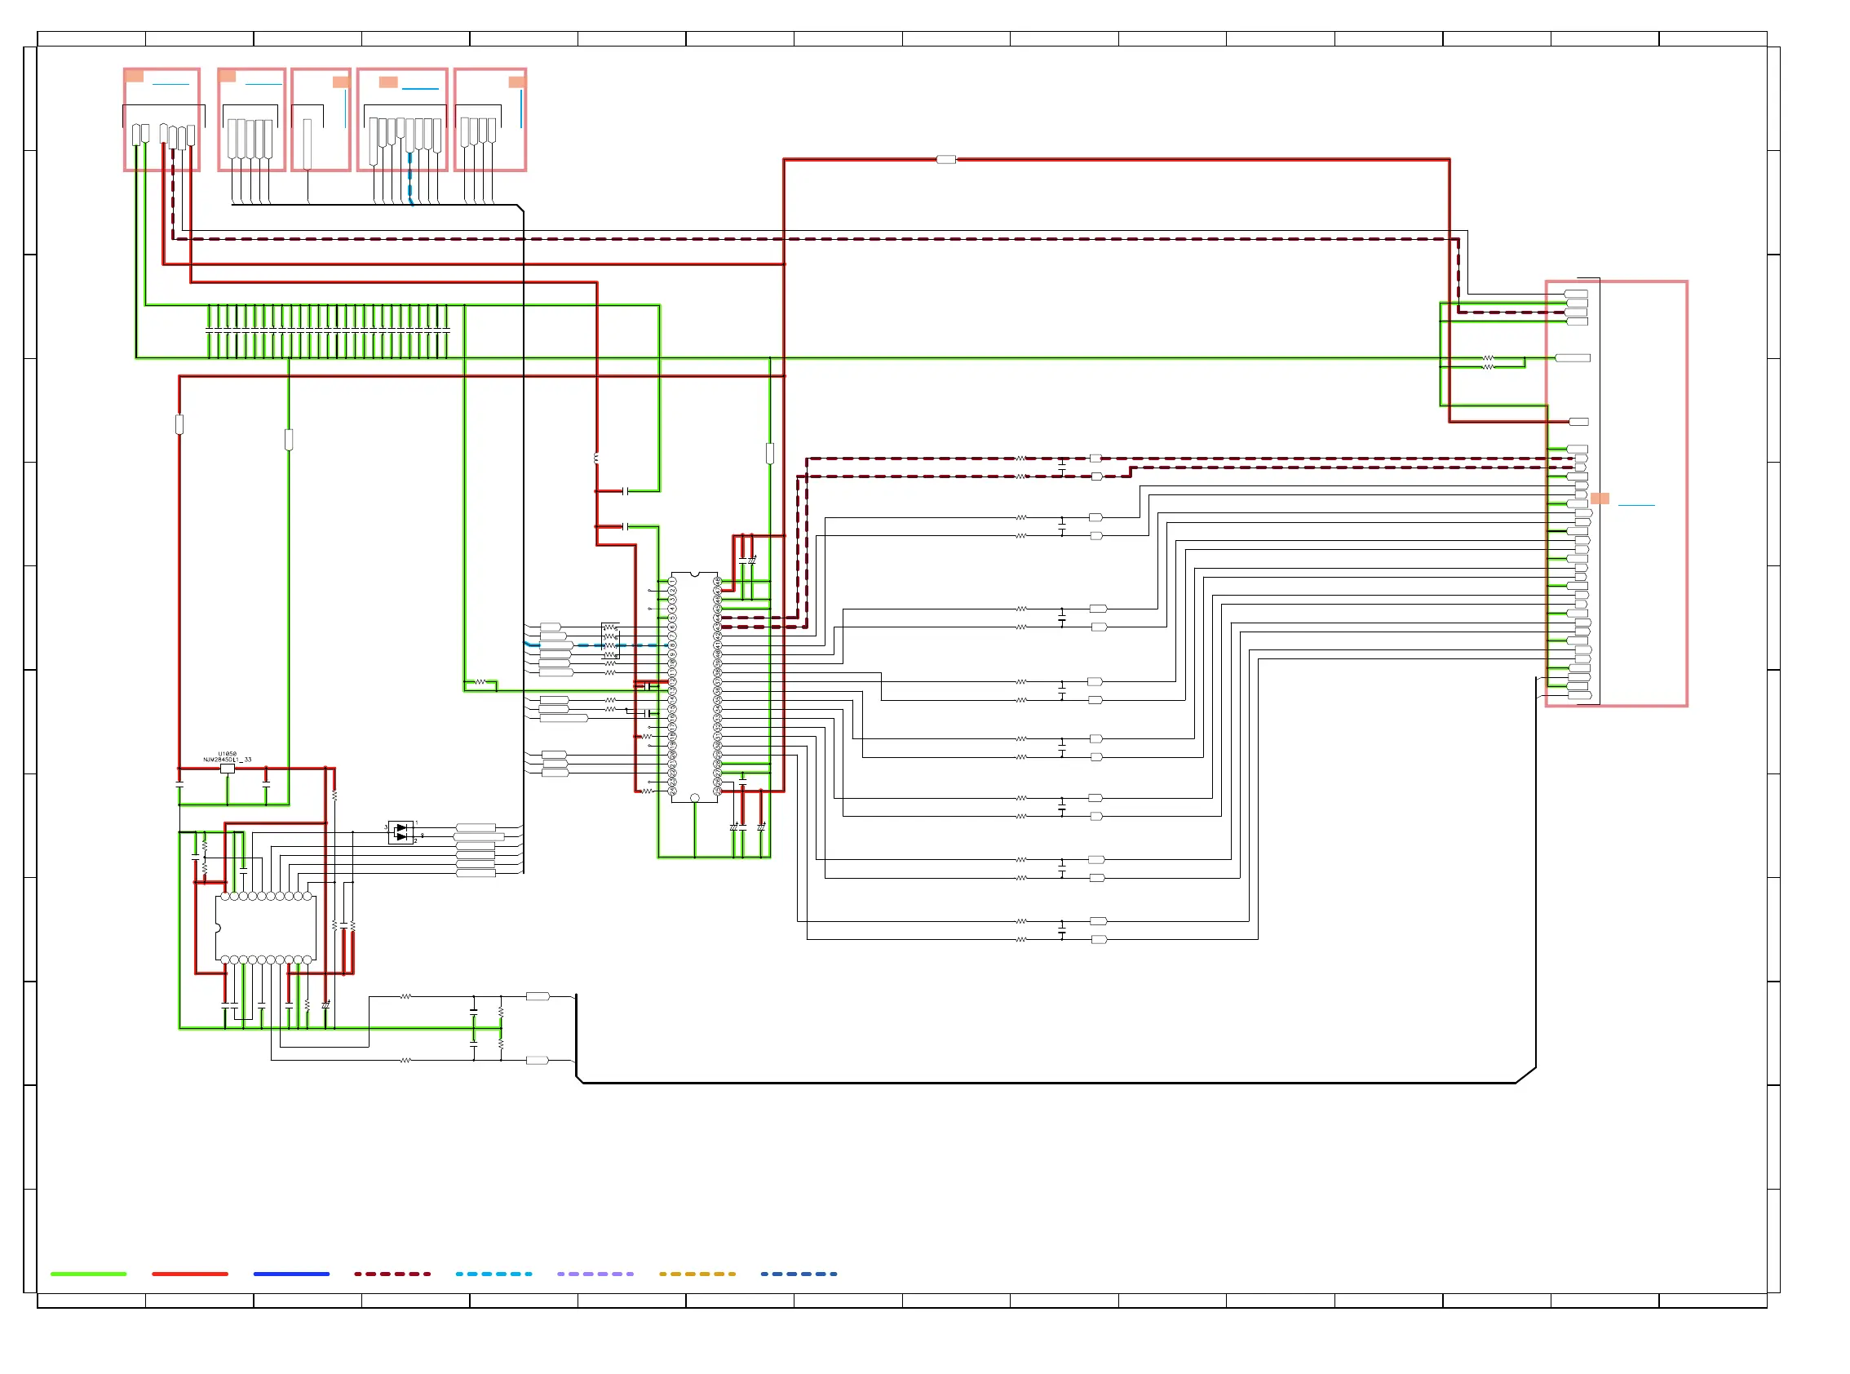This screenshot has width=1850, height=1374.
Task: Click the capacitor bank between the green rails
Action: (x=328, y=332)
